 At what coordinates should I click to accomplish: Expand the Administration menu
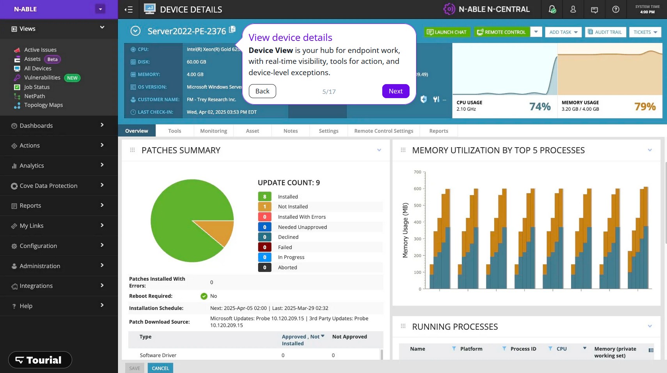coord(102,266)
